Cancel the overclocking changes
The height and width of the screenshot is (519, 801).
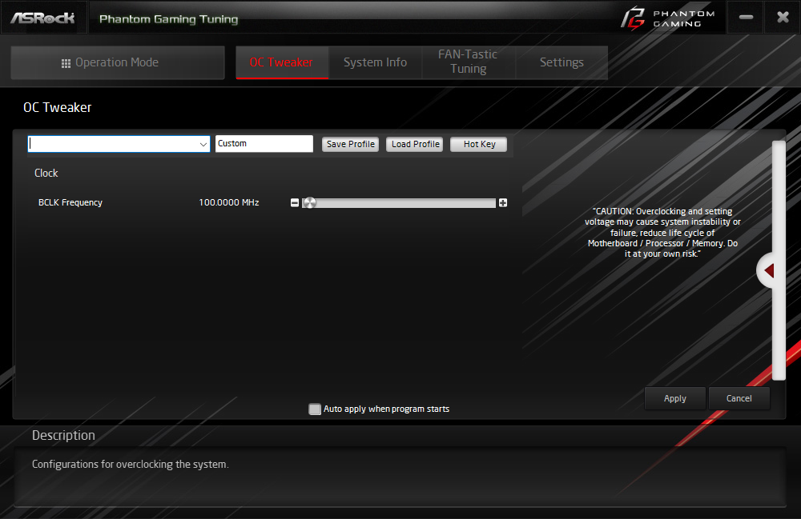tap(739, 398)
